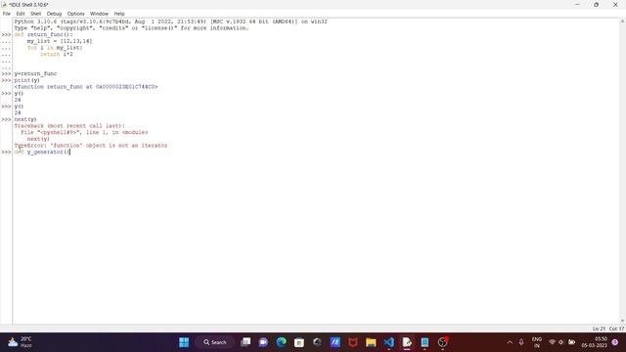The width and height of the screenshot is (626, 352).
Task: Click the Ln status bar indicator
Action: pyautogui.click(x=599, y=329)
